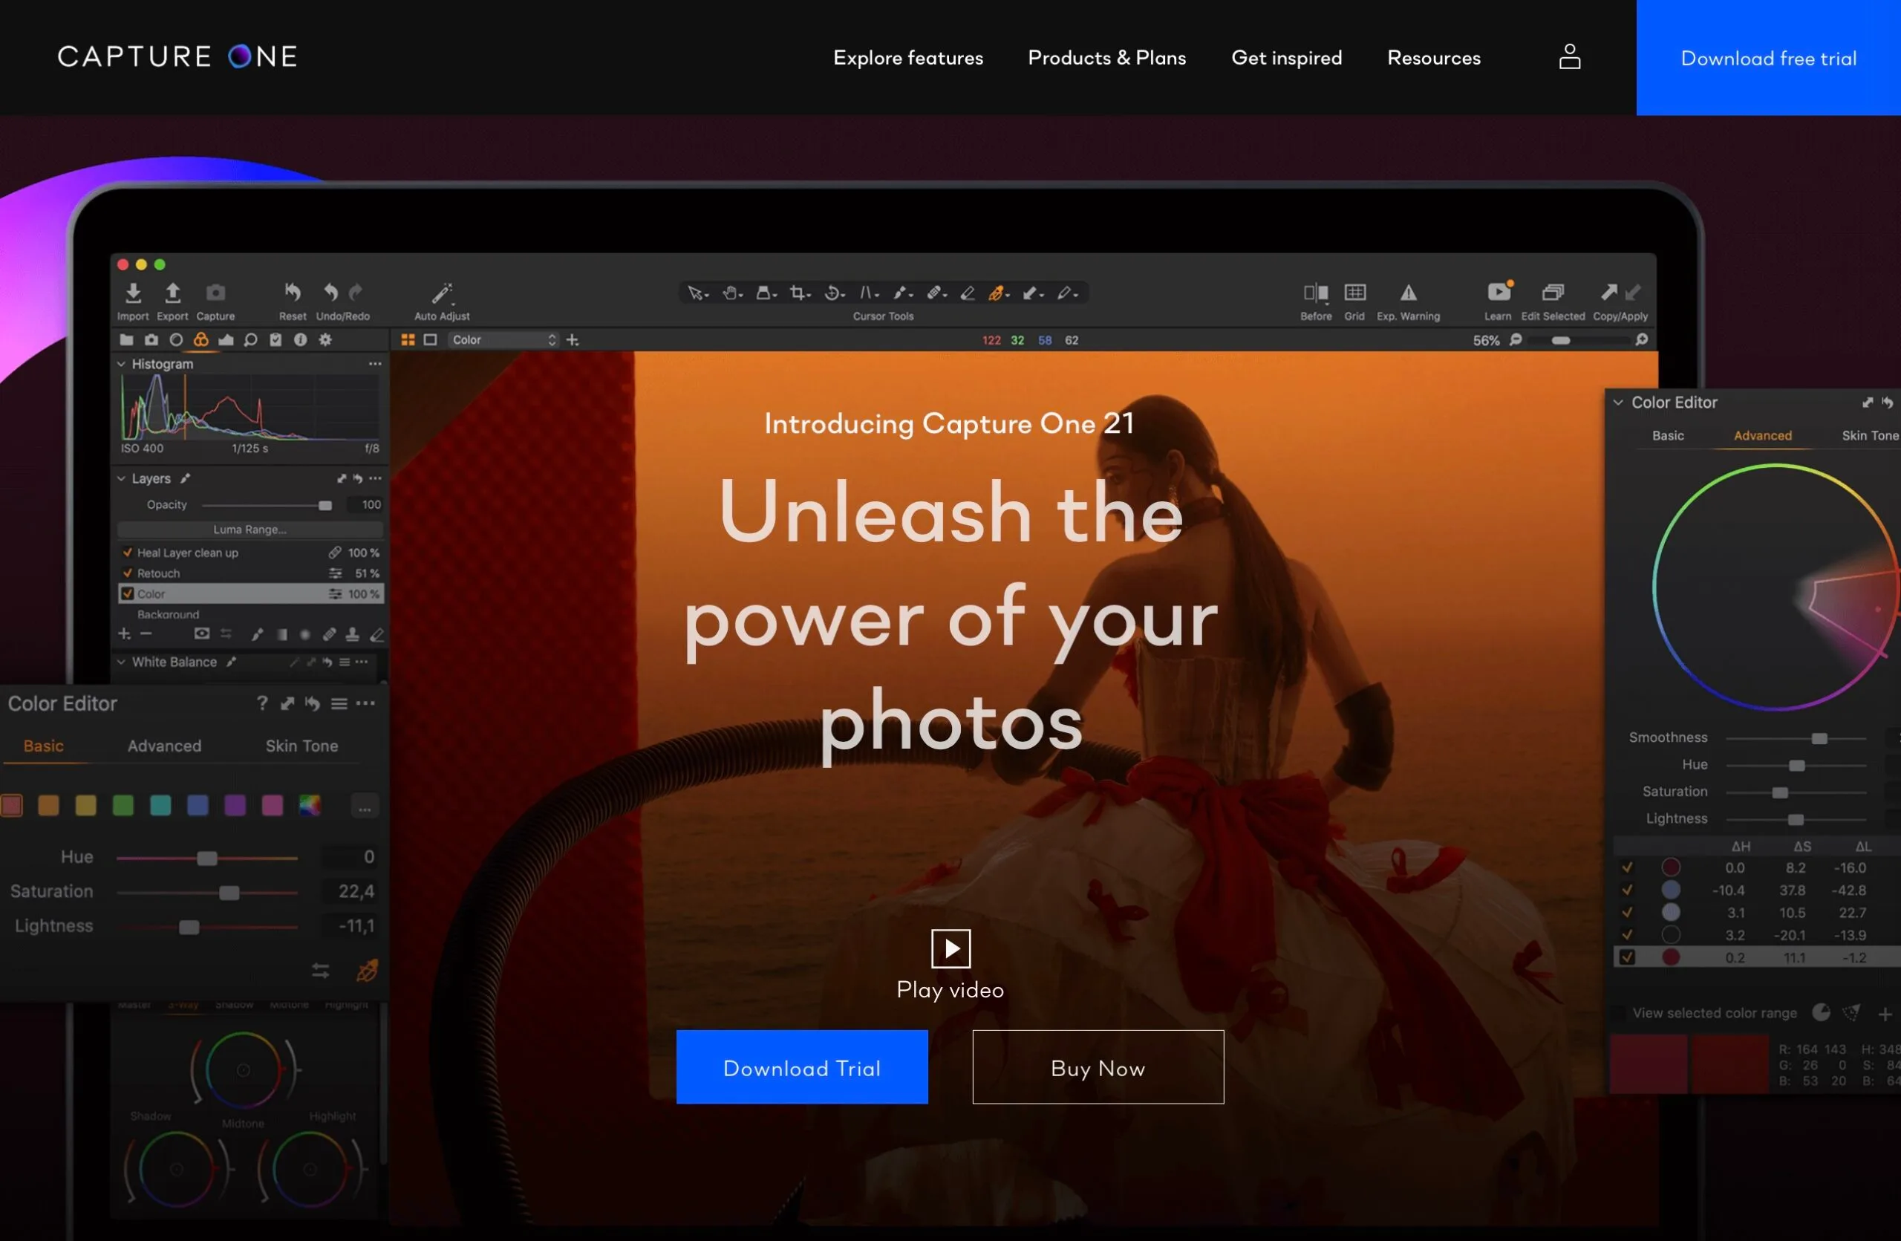1901x1241 pixels.
Task: Click the Copy/Apply arrow icon
Action: tap(1609, 293)
